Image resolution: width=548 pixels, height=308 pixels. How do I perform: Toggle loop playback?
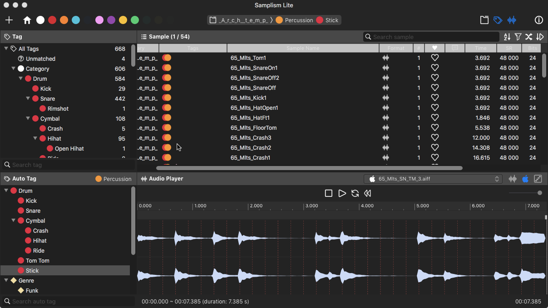click(355, 193)
